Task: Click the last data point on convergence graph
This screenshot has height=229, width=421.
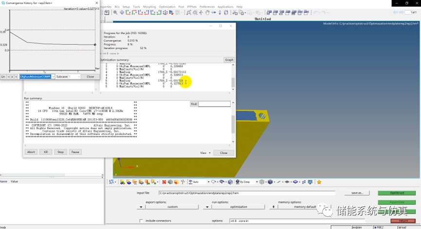Action: pos(95,45)
